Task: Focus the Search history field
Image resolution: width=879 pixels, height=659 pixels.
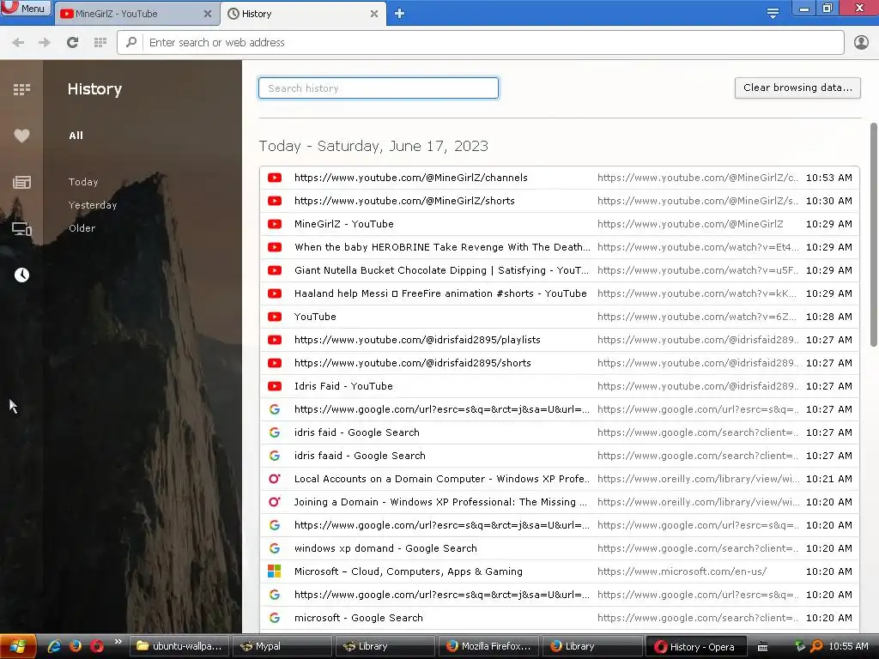Action: (x=379, y=88)
